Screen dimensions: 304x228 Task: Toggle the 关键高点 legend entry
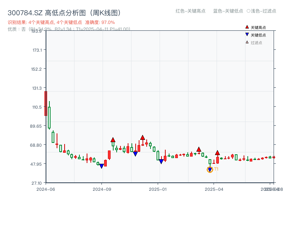click(x=255, y=27)
